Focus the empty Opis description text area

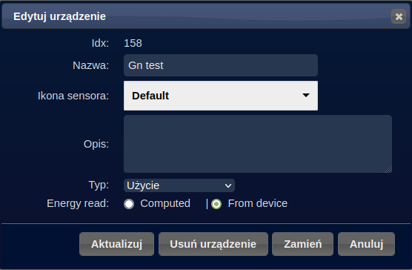[x=258, y=144]
